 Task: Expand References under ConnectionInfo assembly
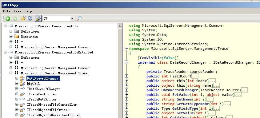tap(11, 31)
